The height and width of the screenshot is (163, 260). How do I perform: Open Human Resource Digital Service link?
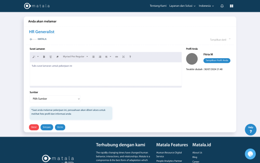[169, 155]
